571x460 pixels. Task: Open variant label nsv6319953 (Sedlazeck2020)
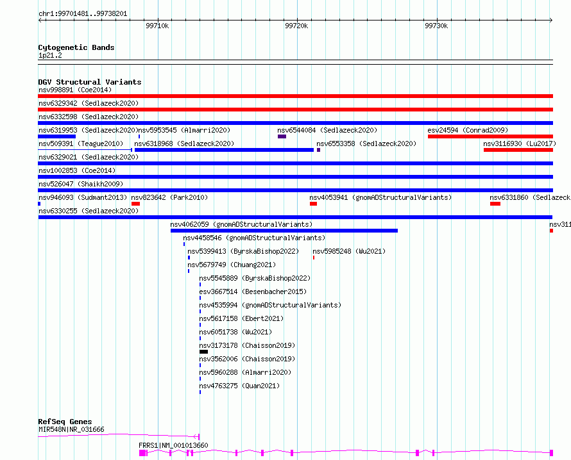pyautogui.click(x=89, y=130)
